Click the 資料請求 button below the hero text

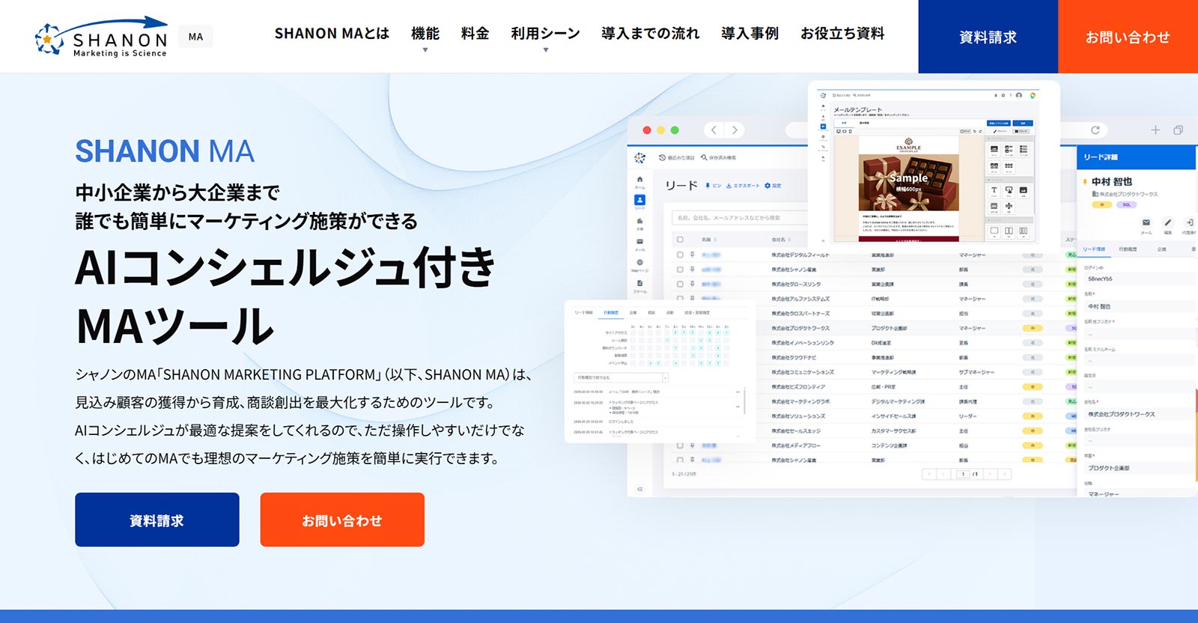pos(157,520)
